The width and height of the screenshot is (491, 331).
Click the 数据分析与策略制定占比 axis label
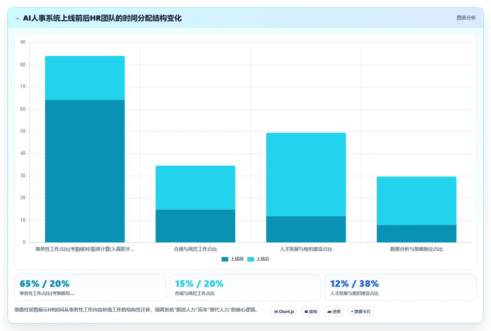pos(417,249)
